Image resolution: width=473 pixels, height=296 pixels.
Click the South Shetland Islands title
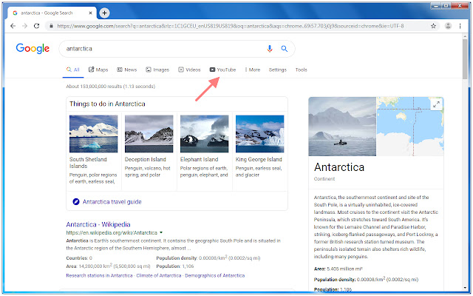click(x=88, y=163)
